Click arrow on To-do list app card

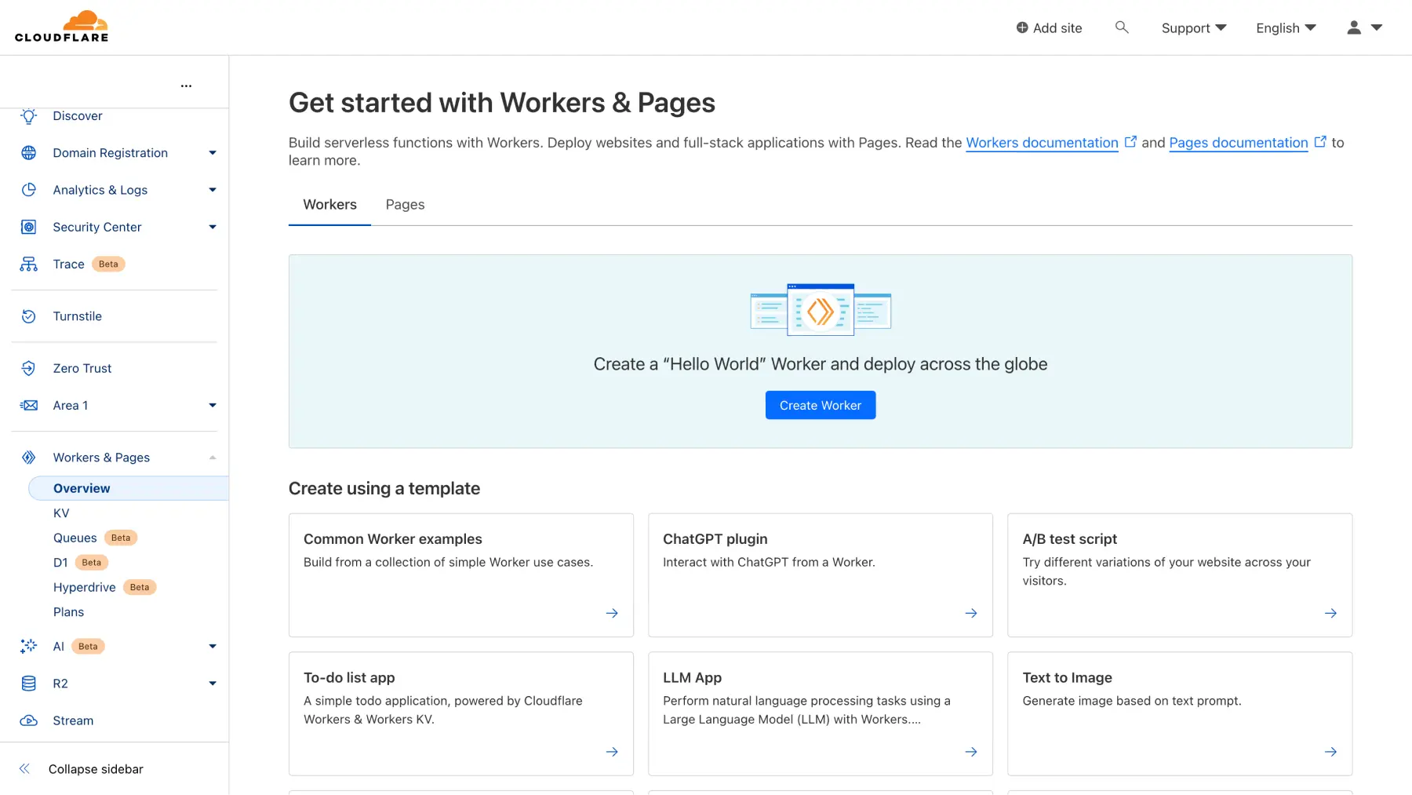tap(612, 752)
